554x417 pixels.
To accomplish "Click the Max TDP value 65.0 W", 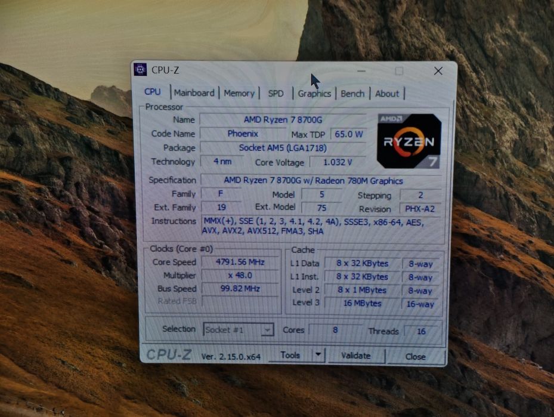I will pos(349,134).
